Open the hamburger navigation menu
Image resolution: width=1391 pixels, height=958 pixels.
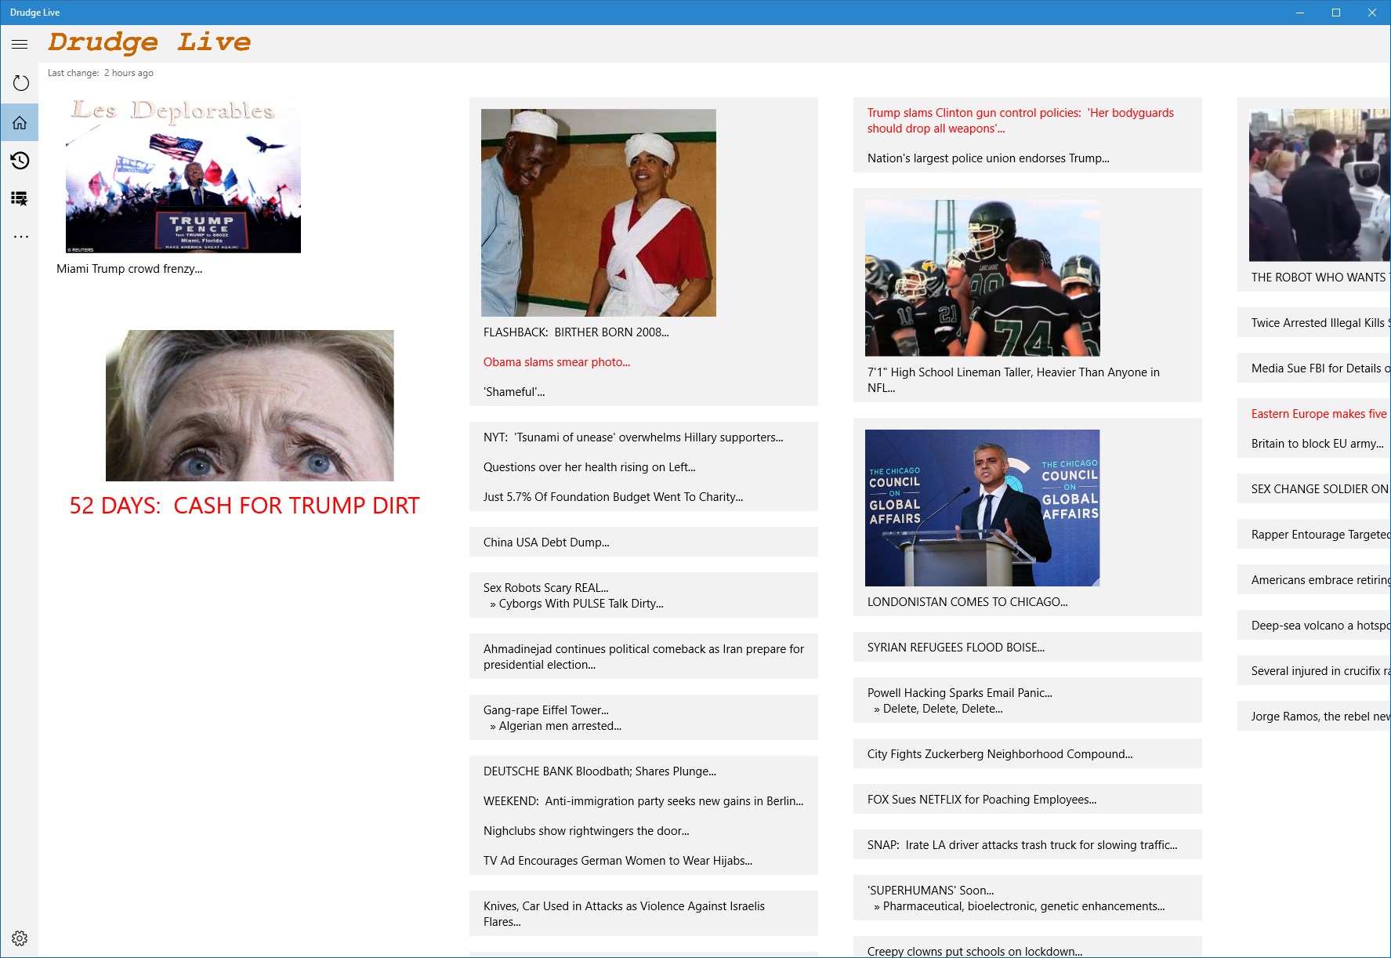click(20, 44)
